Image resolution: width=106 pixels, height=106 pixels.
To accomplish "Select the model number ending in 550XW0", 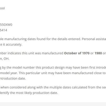I will [x=6, y=25].
